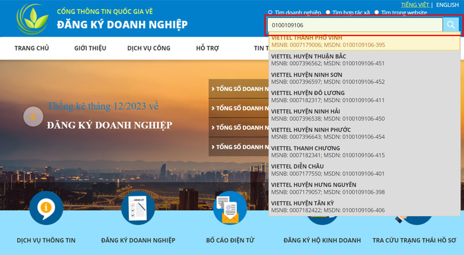Click the previous slide arrow on banner
This screenshot has width=464, height=255.
(x=33, y=117)
